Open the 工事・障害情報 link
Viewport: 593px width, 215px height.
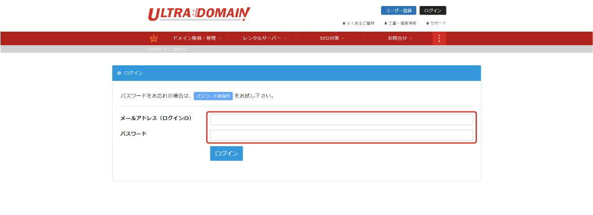(x=400, y=23)
